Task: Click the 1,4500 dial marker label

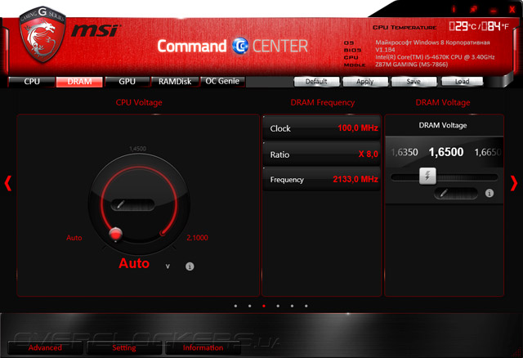Action: (x=138, y=149)
